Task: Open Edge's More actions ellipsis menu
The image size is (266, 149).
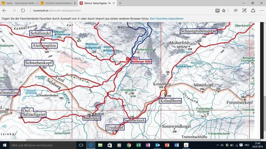Action: tap(262, 11)
